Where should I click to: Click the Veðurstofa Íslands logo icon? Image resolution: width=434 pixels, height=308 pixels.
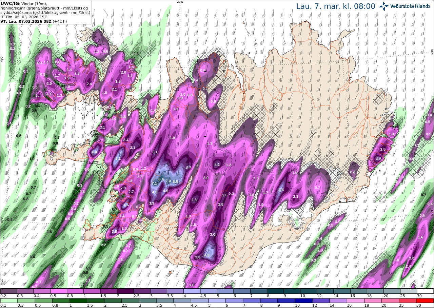click(384, 6)
